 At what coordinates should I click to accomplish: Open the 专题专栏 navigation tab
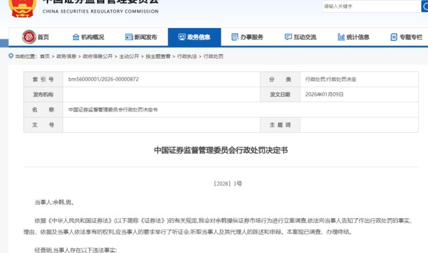coord(407,37)
